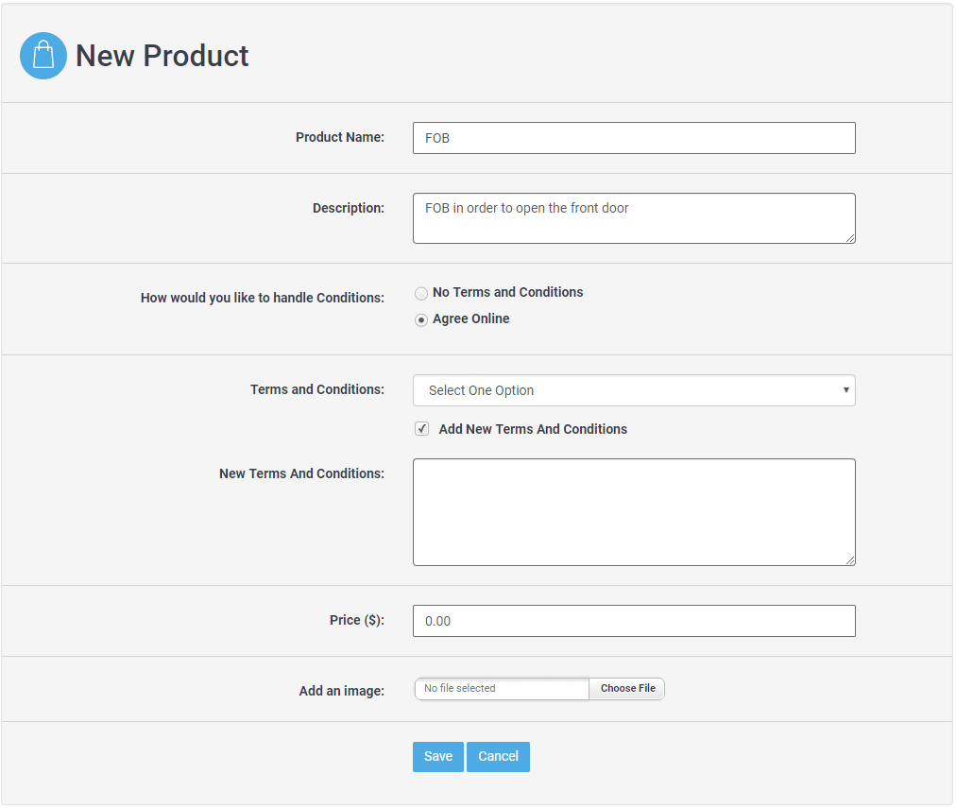The height and width of the screenshot is (808, 956).
Task: Choose the Agree Online radio button
Action: pyautogui.click(x=421, y=319)
